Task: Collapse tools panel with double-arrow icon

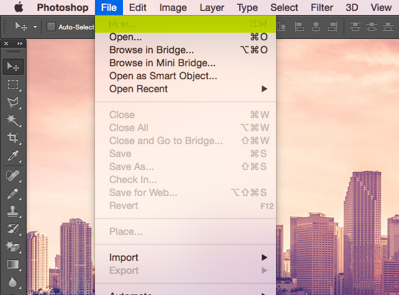Action: 20,44
